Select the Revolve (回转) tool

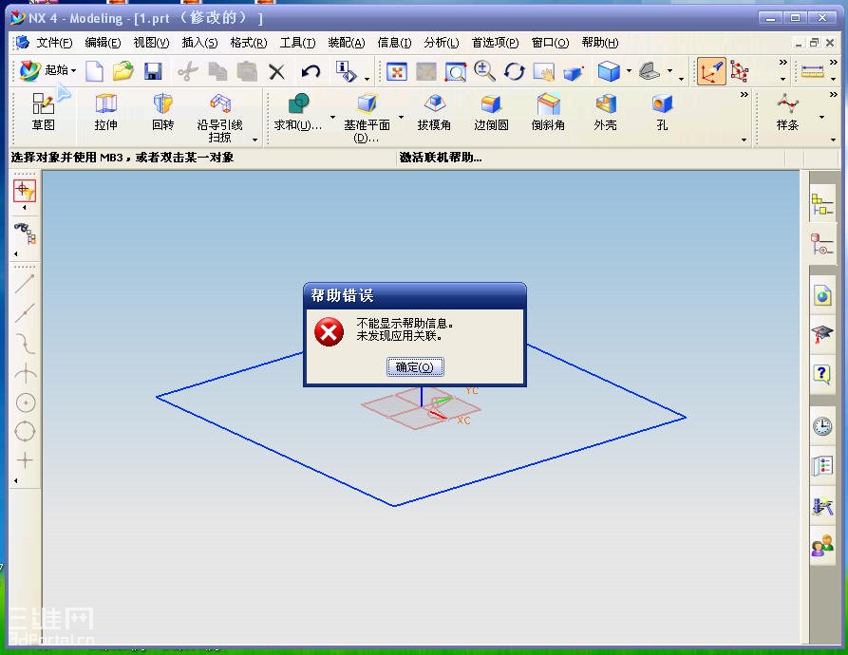pos(162,112)
